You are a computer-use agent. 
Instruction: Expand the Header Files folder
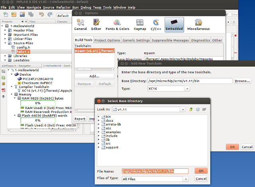point(5,30)
